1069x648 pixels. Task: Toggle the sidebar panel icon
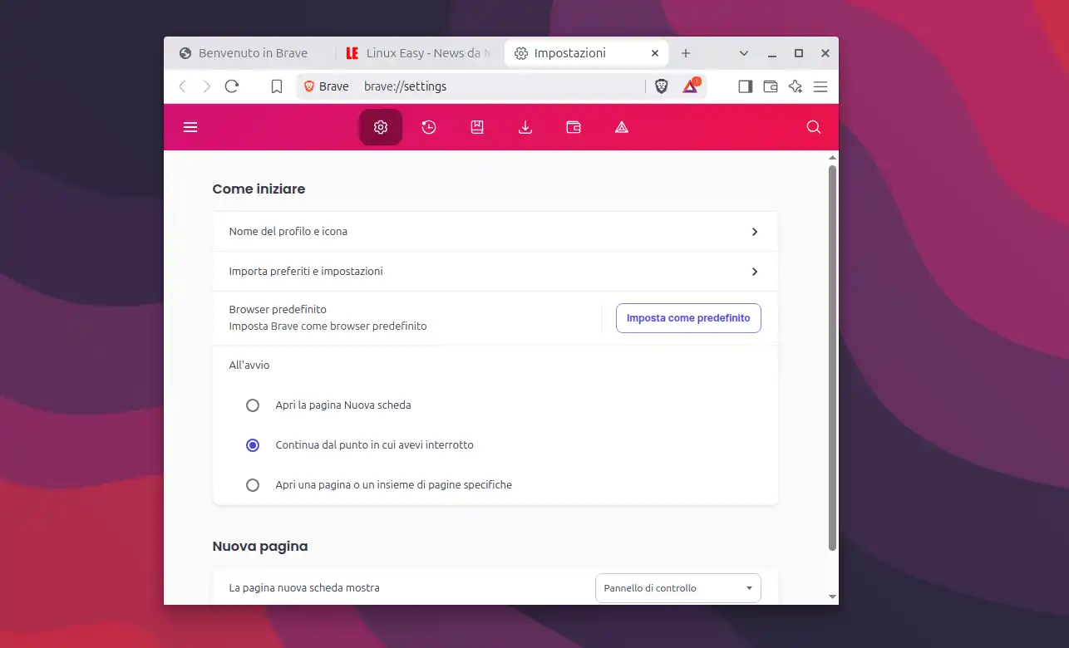746,86
